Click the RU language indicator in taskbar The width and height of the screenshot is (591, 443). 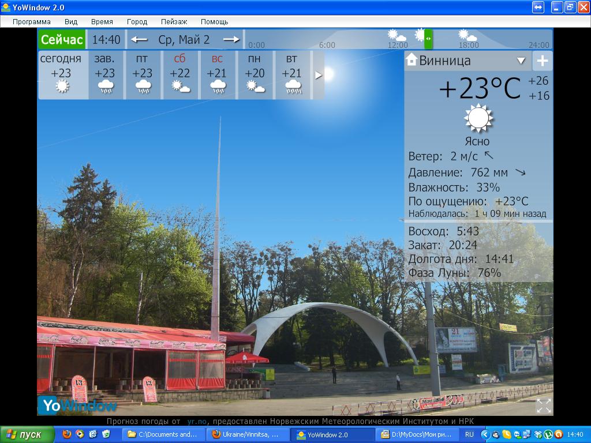[x=469, y=434]
